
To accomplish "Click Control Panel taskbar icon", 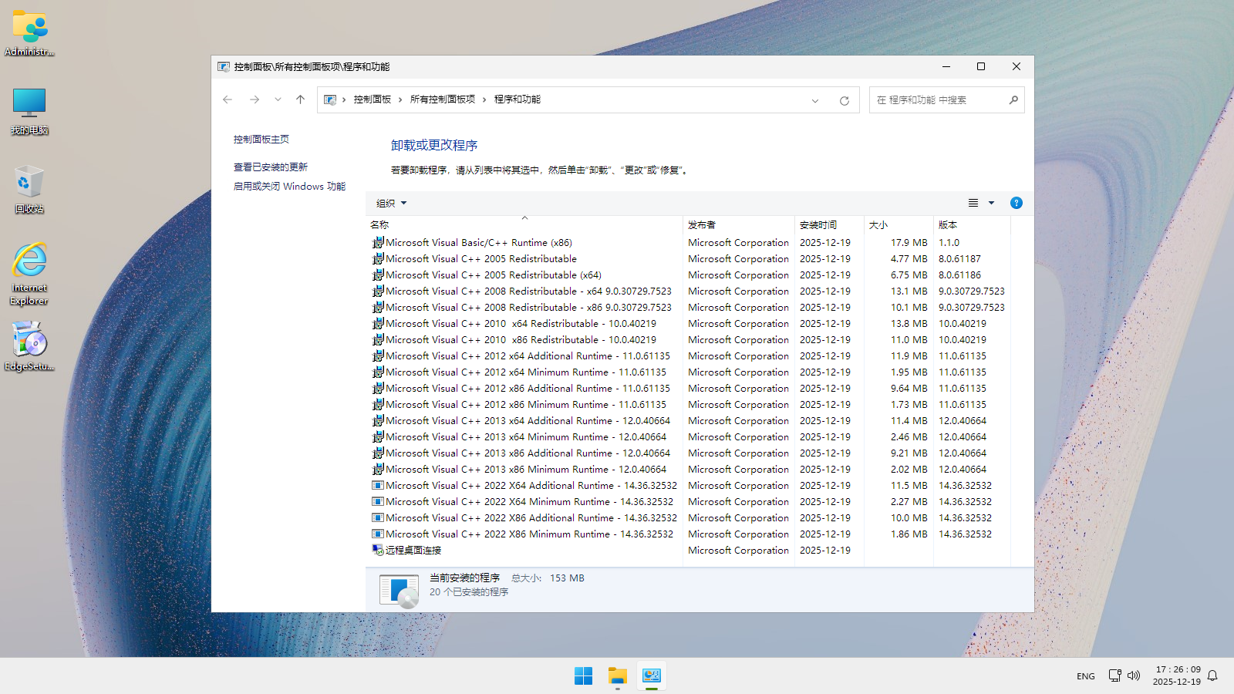I will [x=652, y=676].
